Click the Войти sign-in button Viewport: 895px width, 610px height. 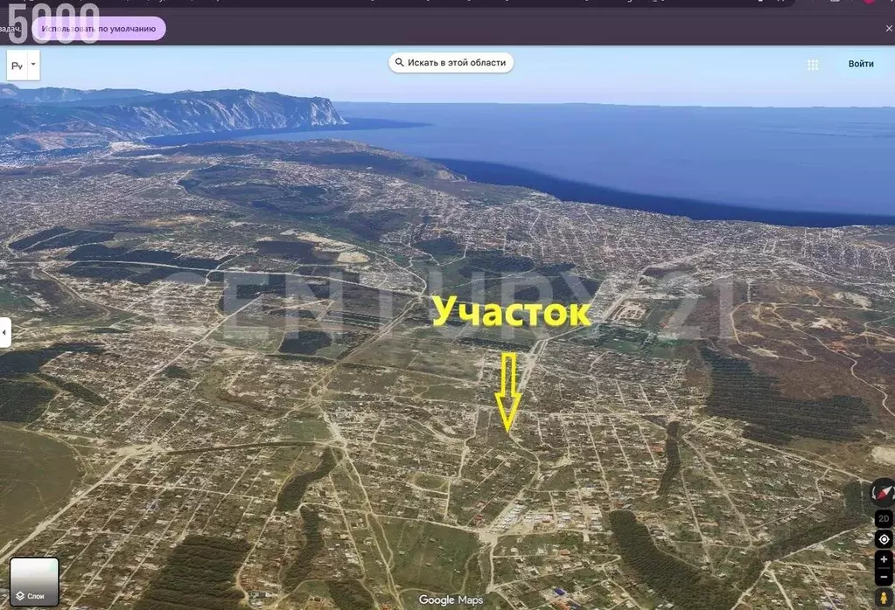[x=860, y=63]
